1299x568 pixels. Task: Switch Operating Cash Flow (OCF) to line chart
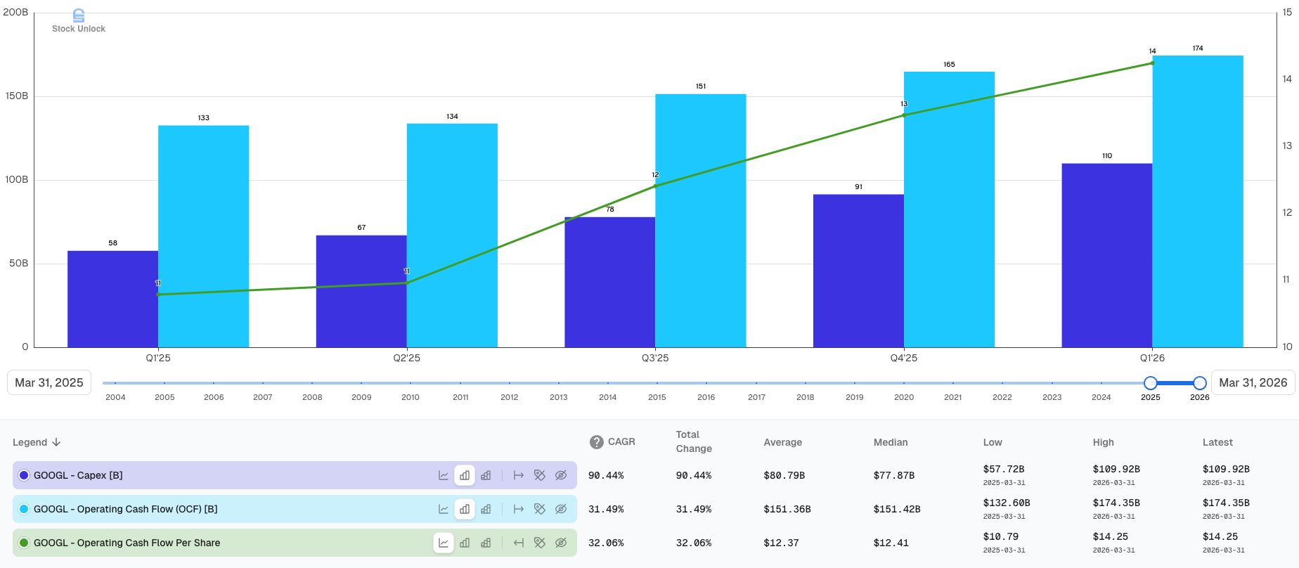(444, 509)
